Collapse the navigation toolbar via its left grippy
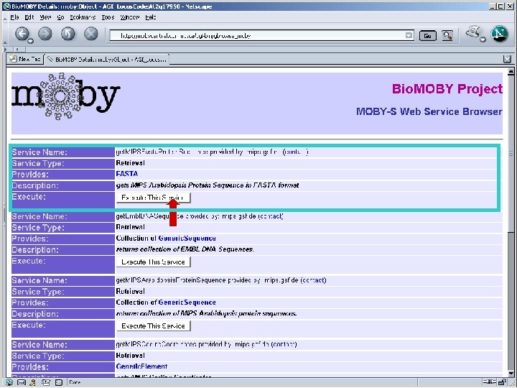The height and width of the screenshot is (388, 517). click(x=4, y=34)
